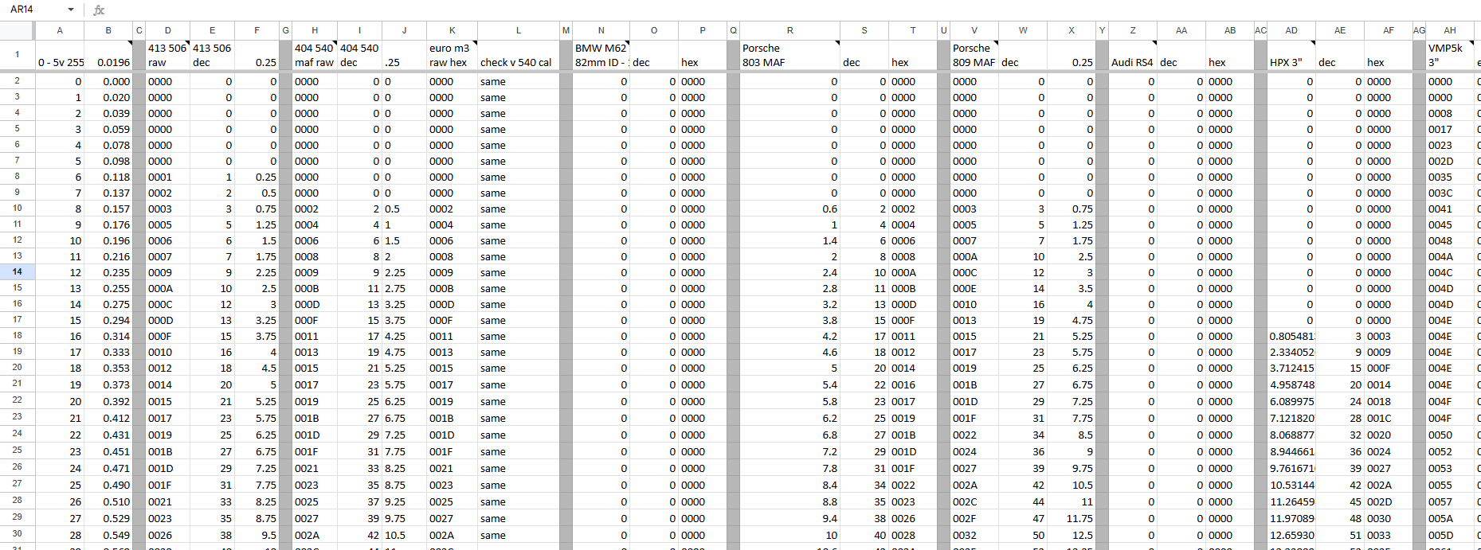Select the VMP5k 3" header cell
The width and height of the screenshot is (1481, 550).
(1449, 55)
